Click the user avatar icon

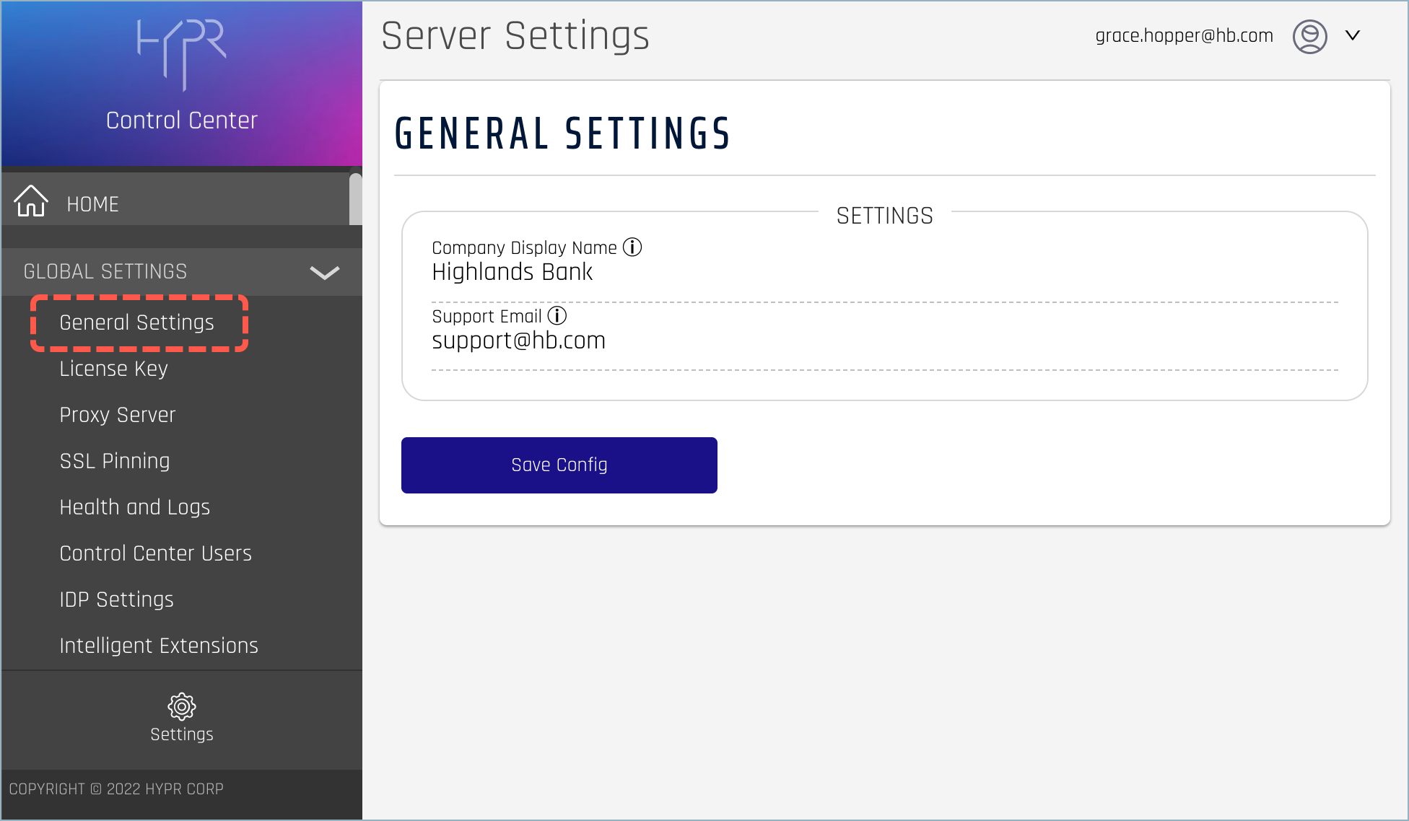click(1309, 36)
